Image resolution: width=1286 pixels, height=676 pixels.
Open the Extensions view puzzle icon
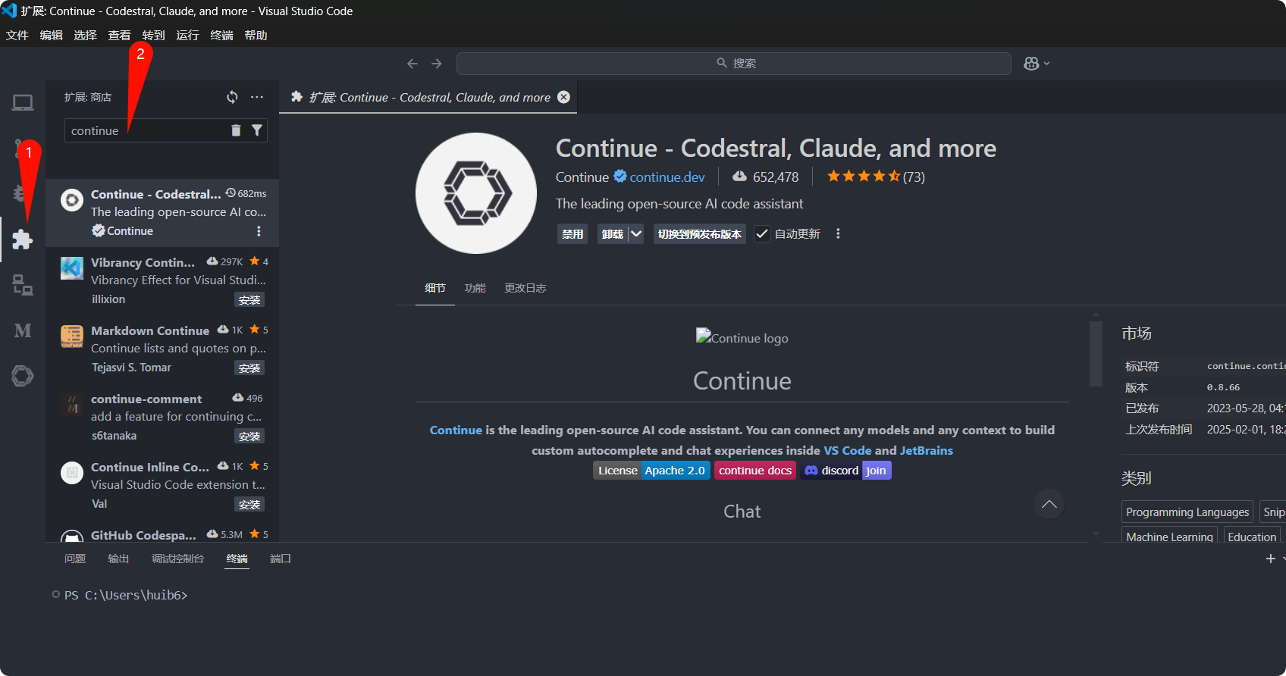[x=23, y=239]
